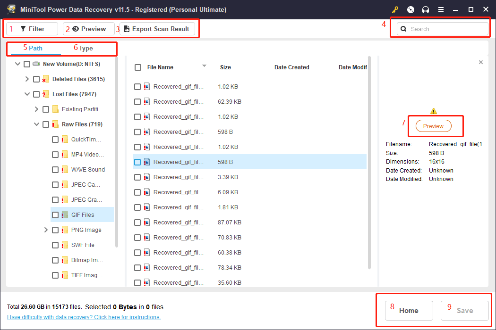Image resolution: width=496 pixels, height=330 pixels.
Task: Click the MP4 Video folder icon
Action: coord(65,155)
